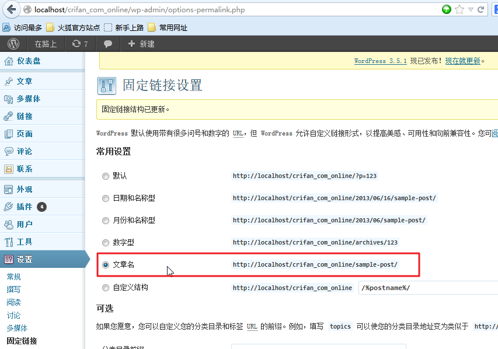Select the 自定义结构 radio button
Image resolution: width=498 pixels, height=349 pixels.
pos(106,288)
